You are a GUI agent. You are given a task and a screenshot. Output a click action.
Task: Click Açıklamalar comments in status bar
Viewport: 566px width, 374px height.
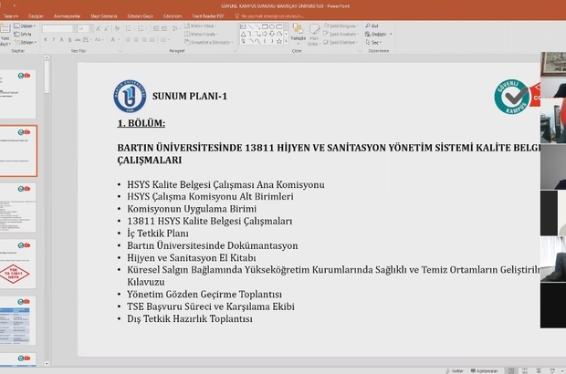[485, 370]
